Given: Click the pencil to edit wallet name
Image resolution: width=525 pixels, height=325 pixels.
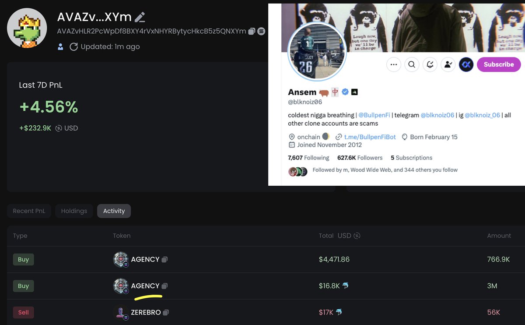Looking at the screenshot, I should [x=140, y=17].
